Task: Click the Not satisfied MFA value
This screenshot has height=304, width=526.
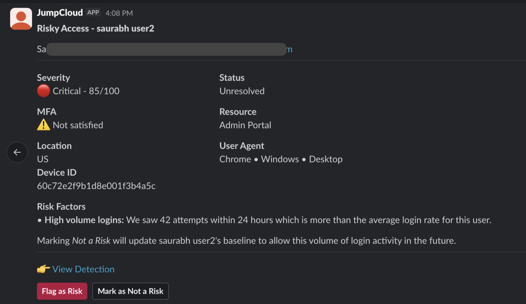Action: point(78,125)
